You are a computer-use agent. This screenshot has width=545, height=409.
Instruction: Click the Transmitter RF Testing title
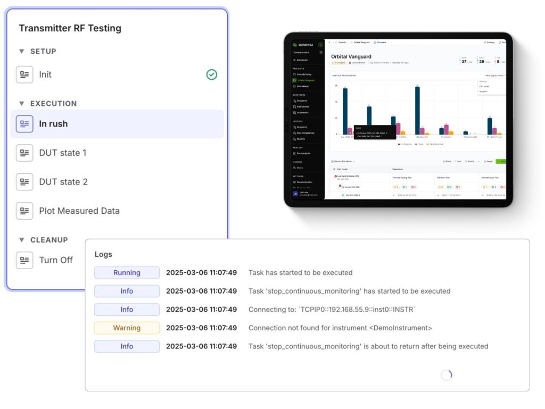[70, 28]
